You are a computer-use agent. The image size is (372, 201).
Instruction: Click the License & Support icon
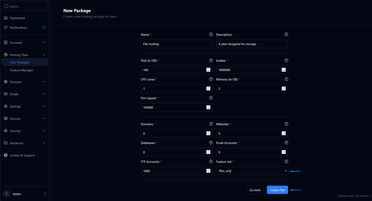tap(6, 155)
